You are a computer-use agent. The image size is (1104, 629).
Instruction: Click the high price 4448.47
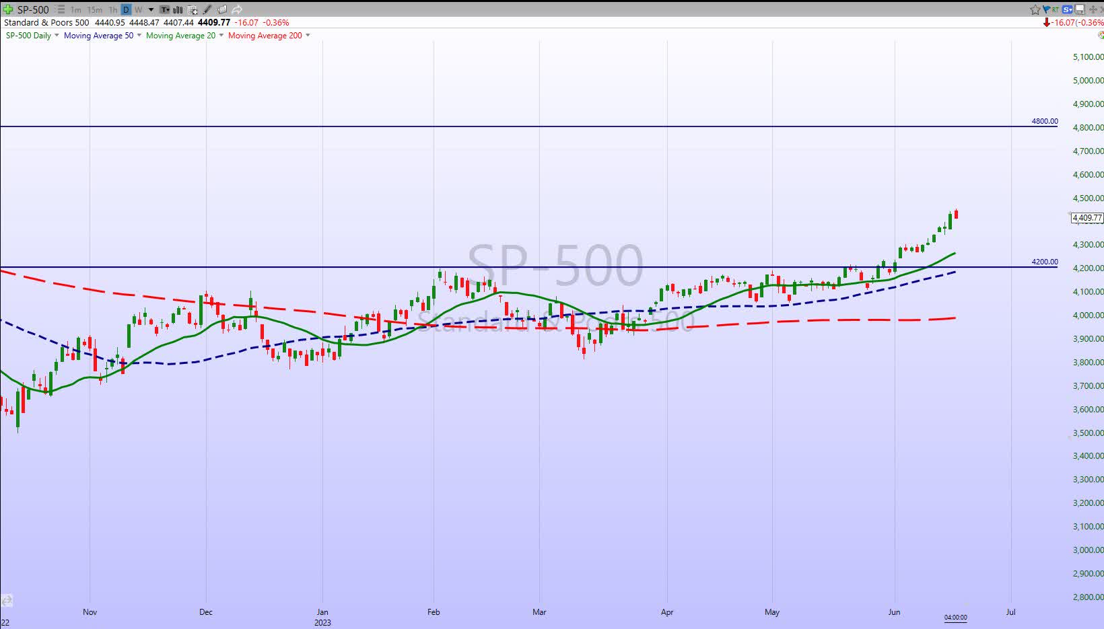pyautogui.click(x=144, y=22)
